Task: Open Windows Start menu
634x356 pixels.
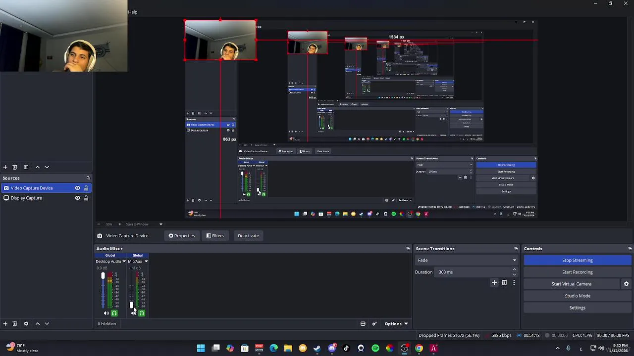Action: 201,349
